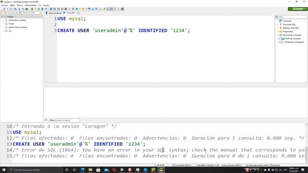Screen dimensions: 308x173
Task: Click the favorites star icon
Action: pyautogui.click(x=41, y=13)
